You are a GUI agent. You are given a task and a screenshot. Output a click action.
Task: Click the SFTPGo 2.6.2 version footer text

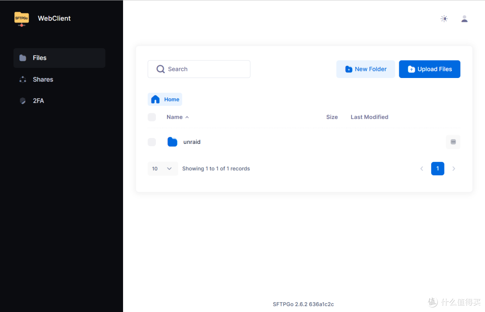(303, 304)
